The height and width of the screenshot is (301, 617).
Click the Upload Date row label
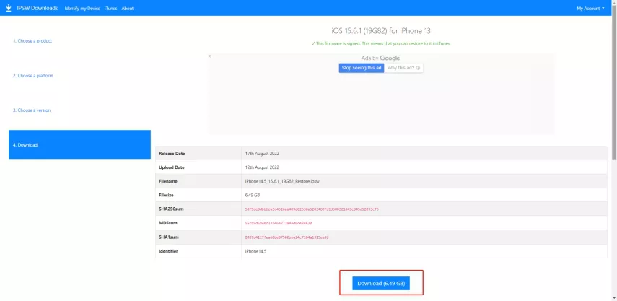click(x=172, y=167)
